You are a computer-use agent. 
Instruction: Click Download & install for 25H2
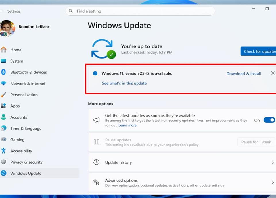244,74
